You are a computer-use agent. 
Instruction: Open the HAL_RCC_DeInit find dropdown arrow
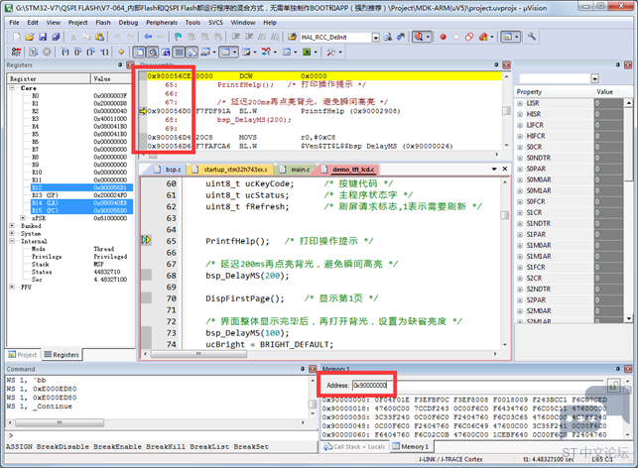click(376, 38)
